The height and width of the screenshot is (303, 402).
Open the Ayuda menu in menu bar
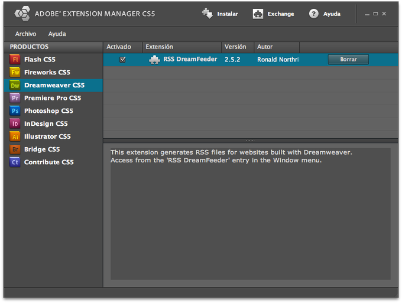[x=57, y=34]
